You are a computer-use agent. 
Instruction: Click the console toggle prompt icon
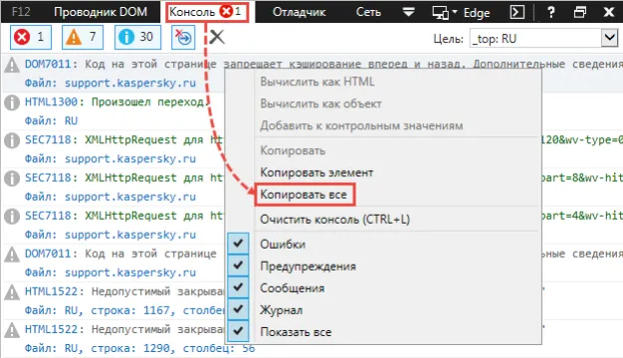(x=517, y=12)
